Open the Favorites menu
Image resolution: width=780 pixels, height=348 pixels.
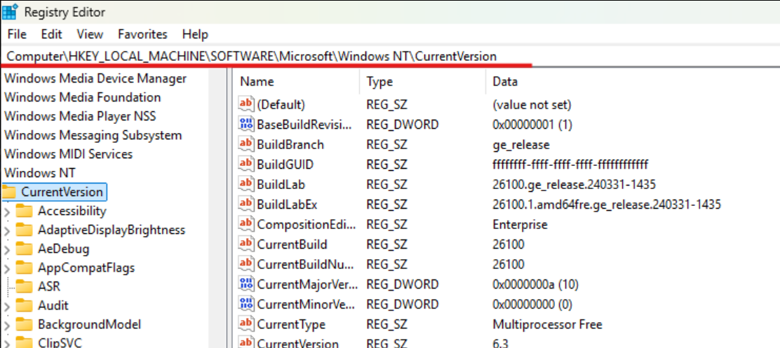pyautogui.click(x=142, y=34)
